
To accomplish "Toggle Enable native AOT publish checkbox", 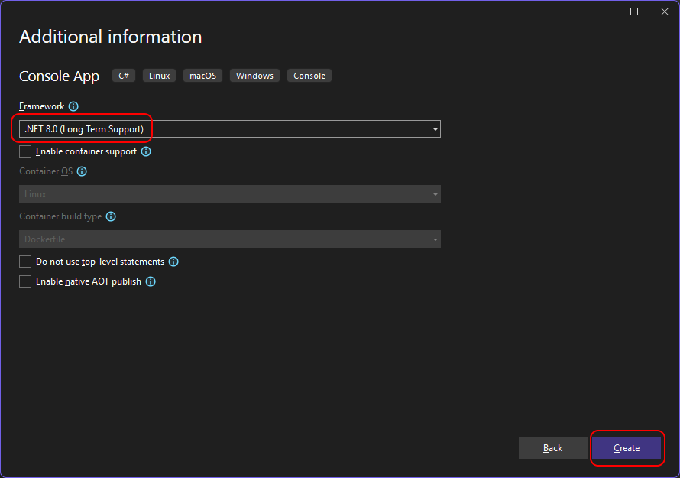I will pyautogui.click(x=25, y=281).
